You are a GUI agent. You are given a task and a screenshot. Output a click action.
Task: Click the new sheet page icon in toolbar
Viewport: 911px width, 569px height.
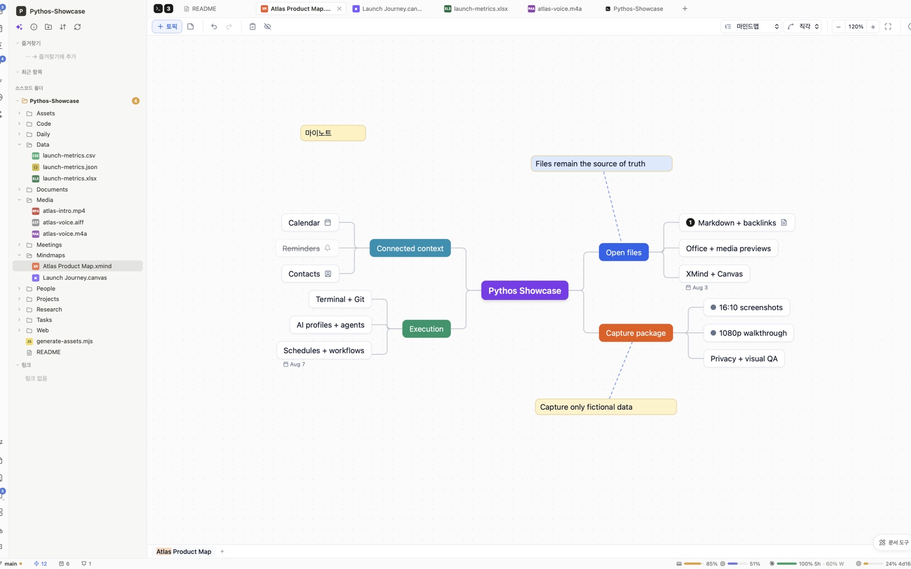tap(191, 27)
